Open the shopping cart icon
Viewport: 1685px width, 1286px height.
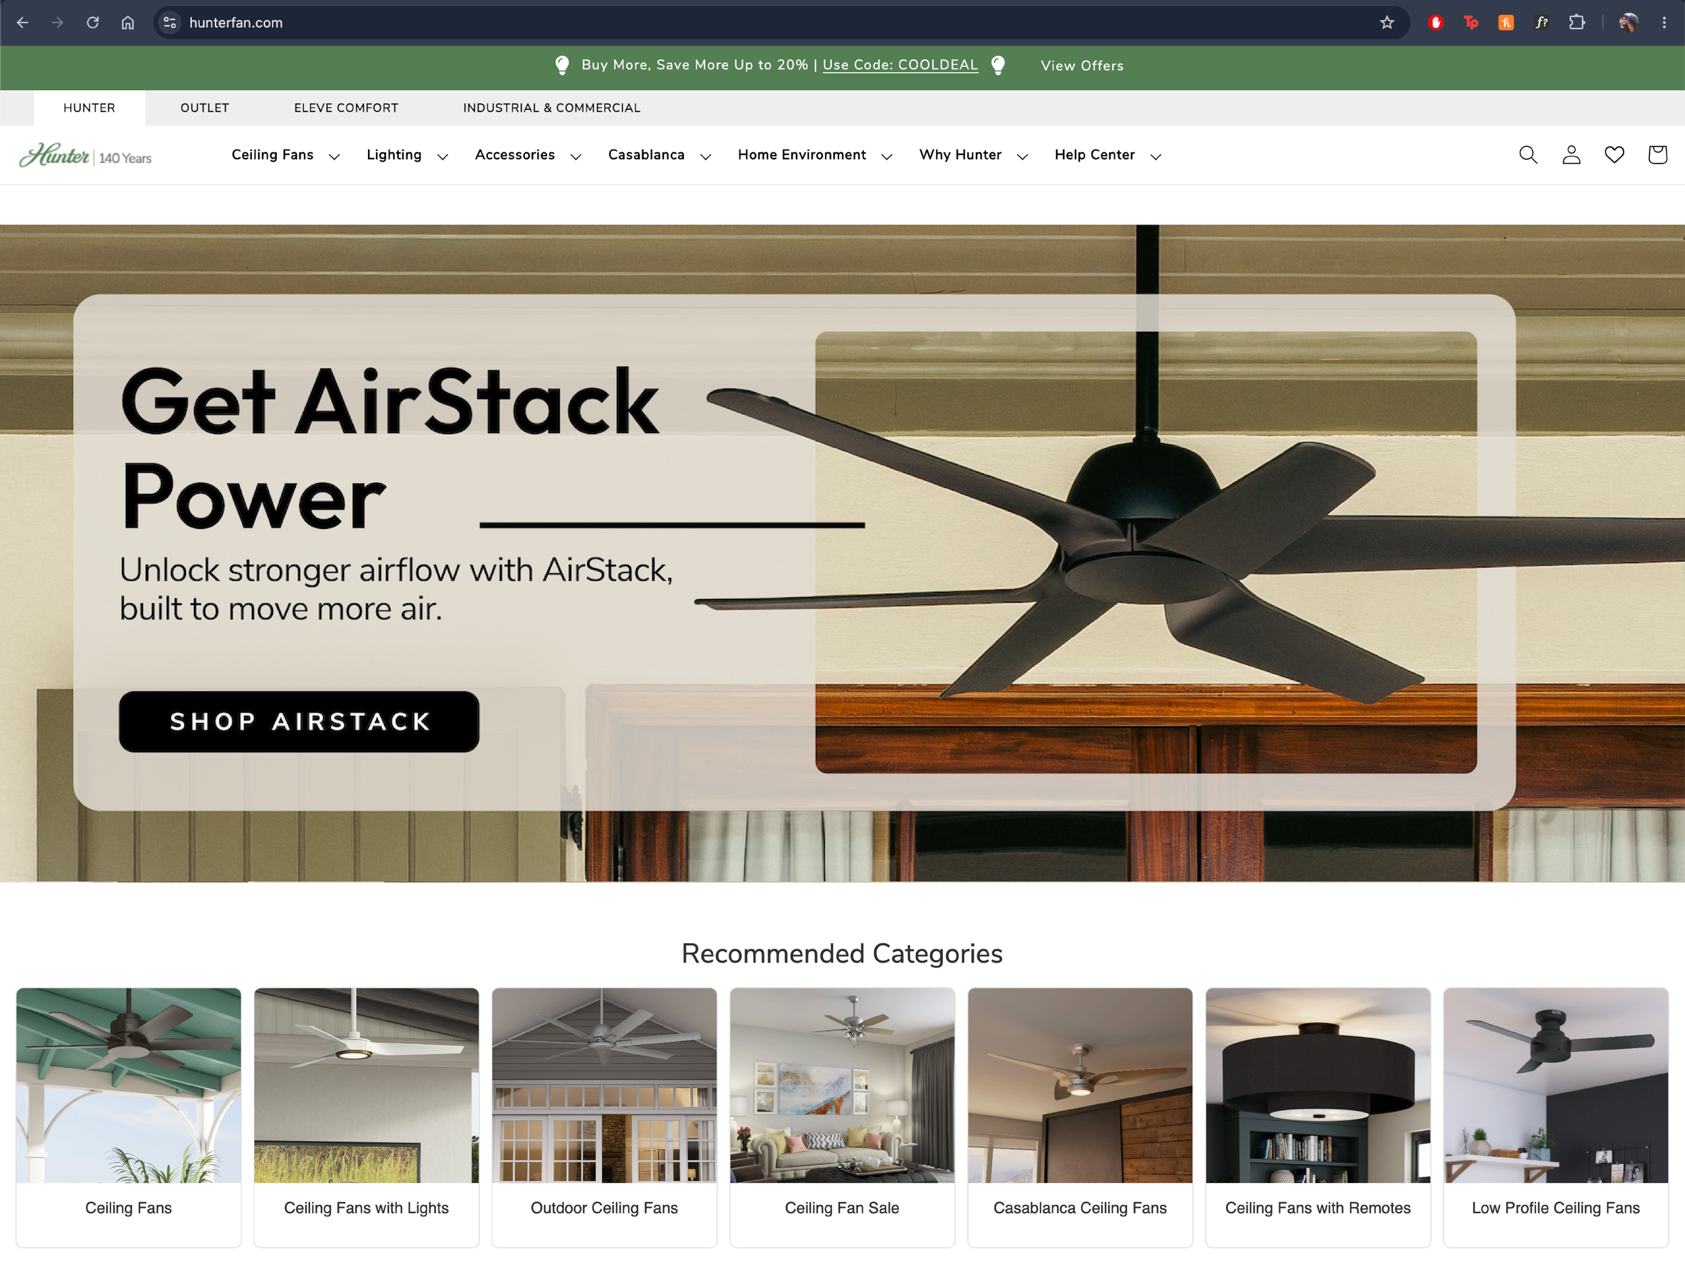[x=1657, y=155]
